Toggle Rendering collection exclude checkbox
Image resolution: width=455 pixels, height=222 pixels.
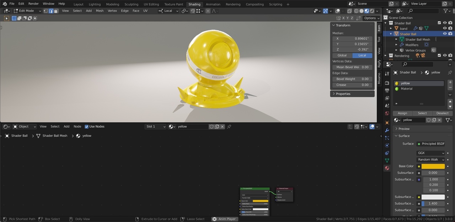click(439, 56)
